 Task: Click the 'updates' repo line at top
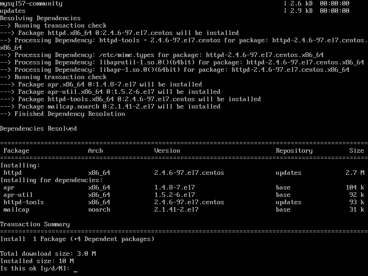[x=13, y=11]
